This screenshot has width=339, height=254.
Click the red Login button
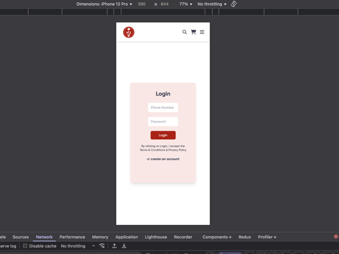pyautogui.click(x=163, y=135)
